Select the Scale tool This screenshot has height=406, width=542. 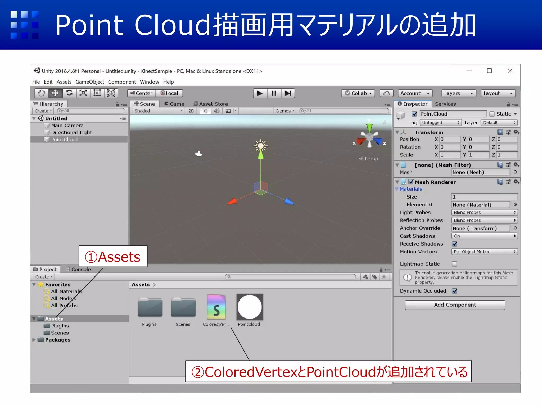point(83,93)
